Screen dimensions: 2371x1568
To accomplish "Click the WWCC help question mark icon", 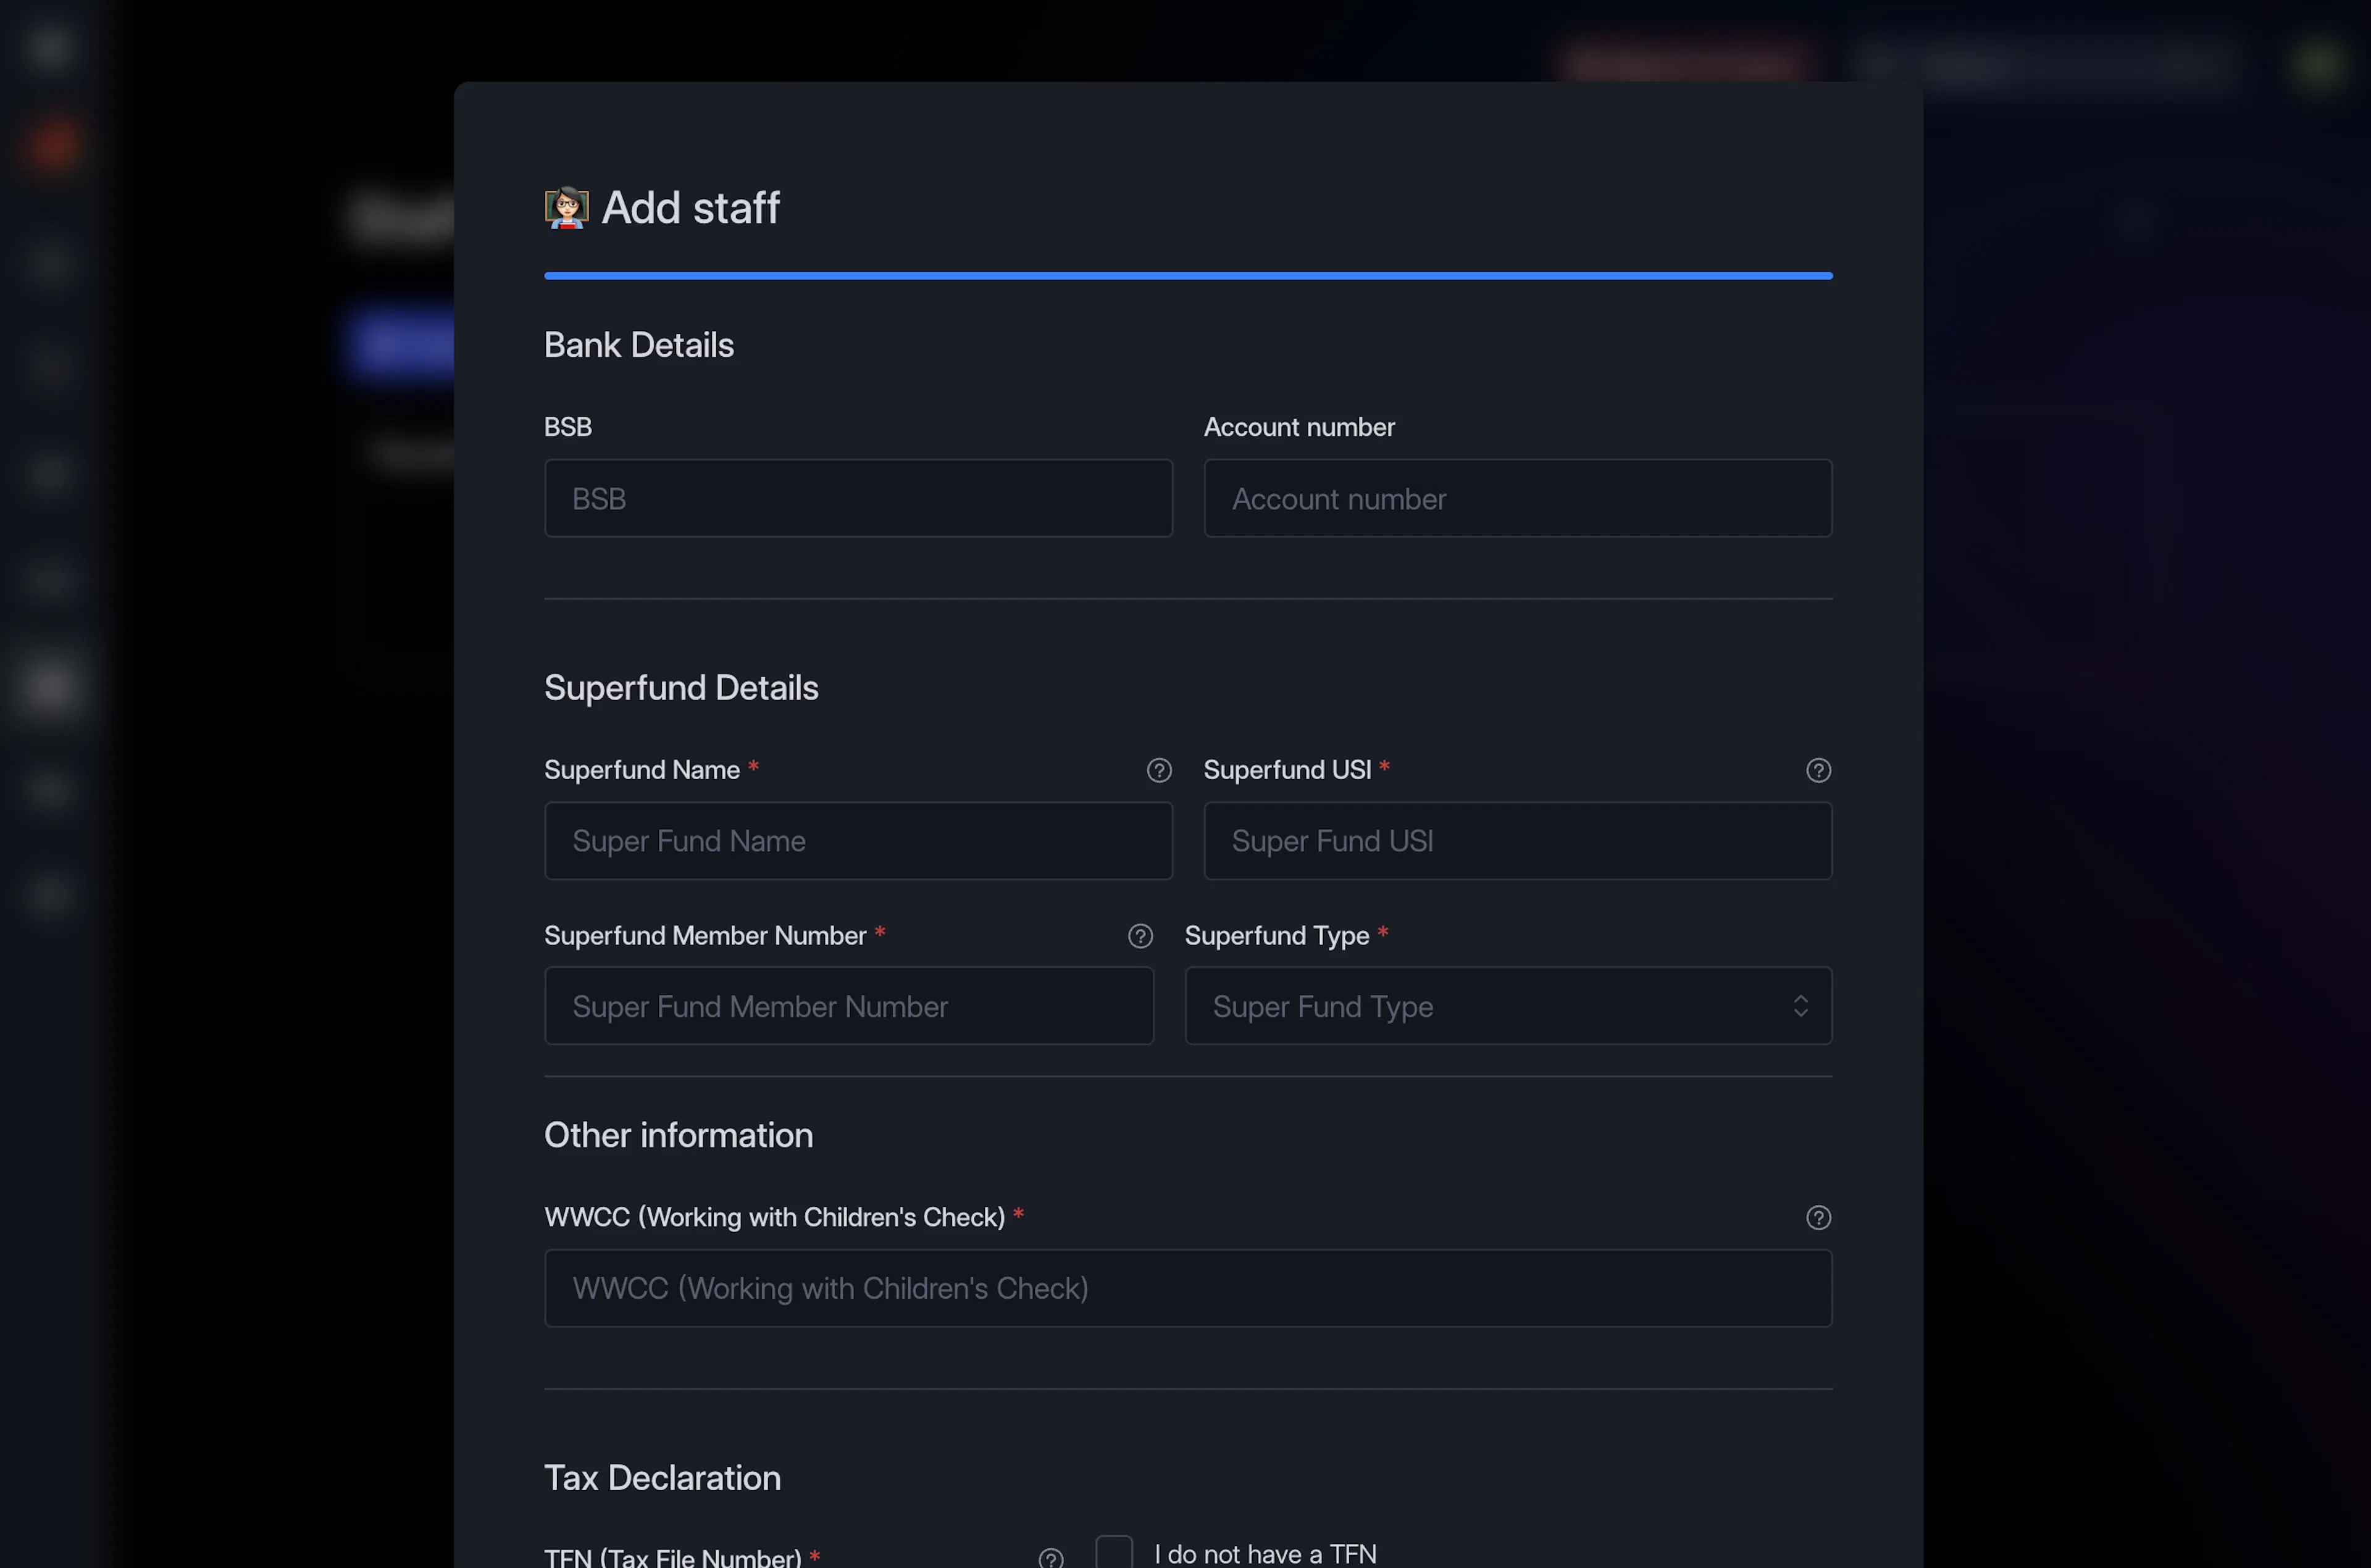I will (x=1818, y=1217).
